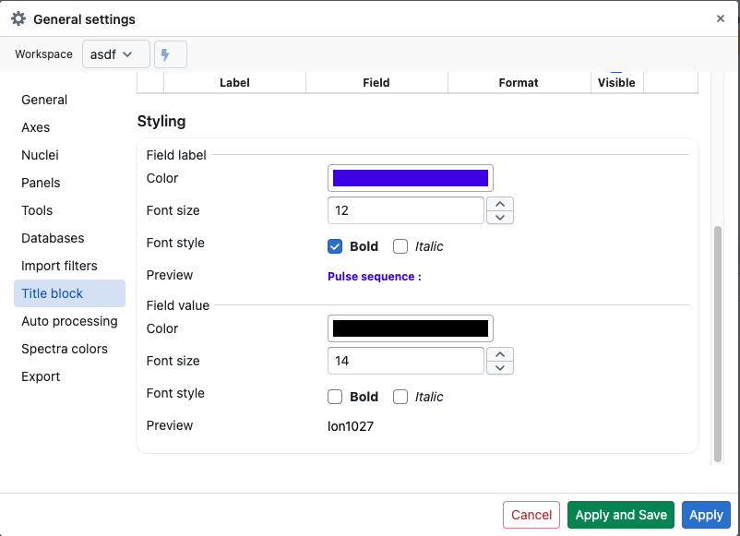Click the 'lon1027' preview text
The image size is (740, 536).
[351, 426]
